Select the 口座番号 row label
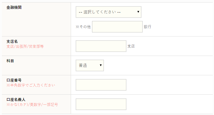Viewport: 214px width, 115px height. tap(14, 80)
